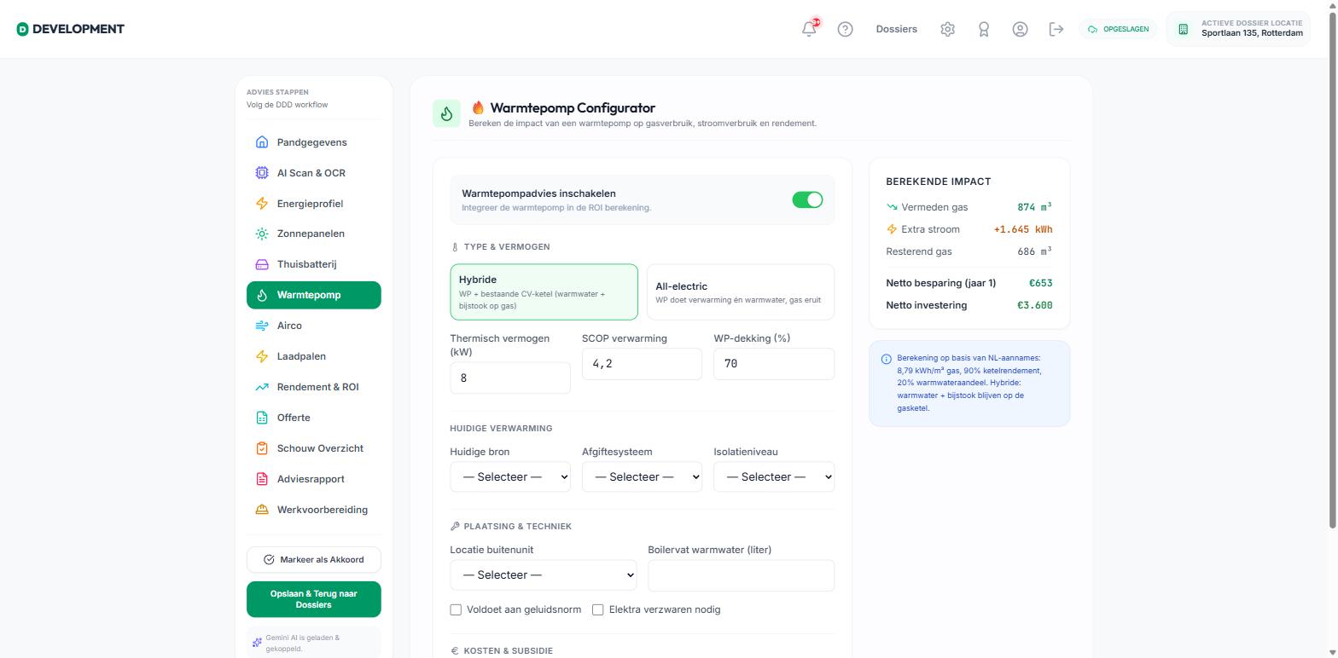Click the battery icon next to Thuisbatterij
Image resolution: width=1338 pixels, height=658 pixels.
[x=262, y=264]
